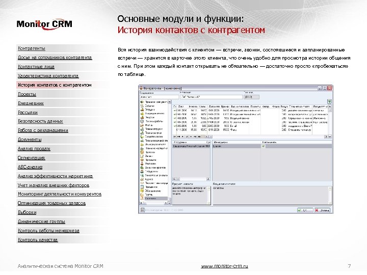Open Контроль работы менеджера link

pos(48,230)
